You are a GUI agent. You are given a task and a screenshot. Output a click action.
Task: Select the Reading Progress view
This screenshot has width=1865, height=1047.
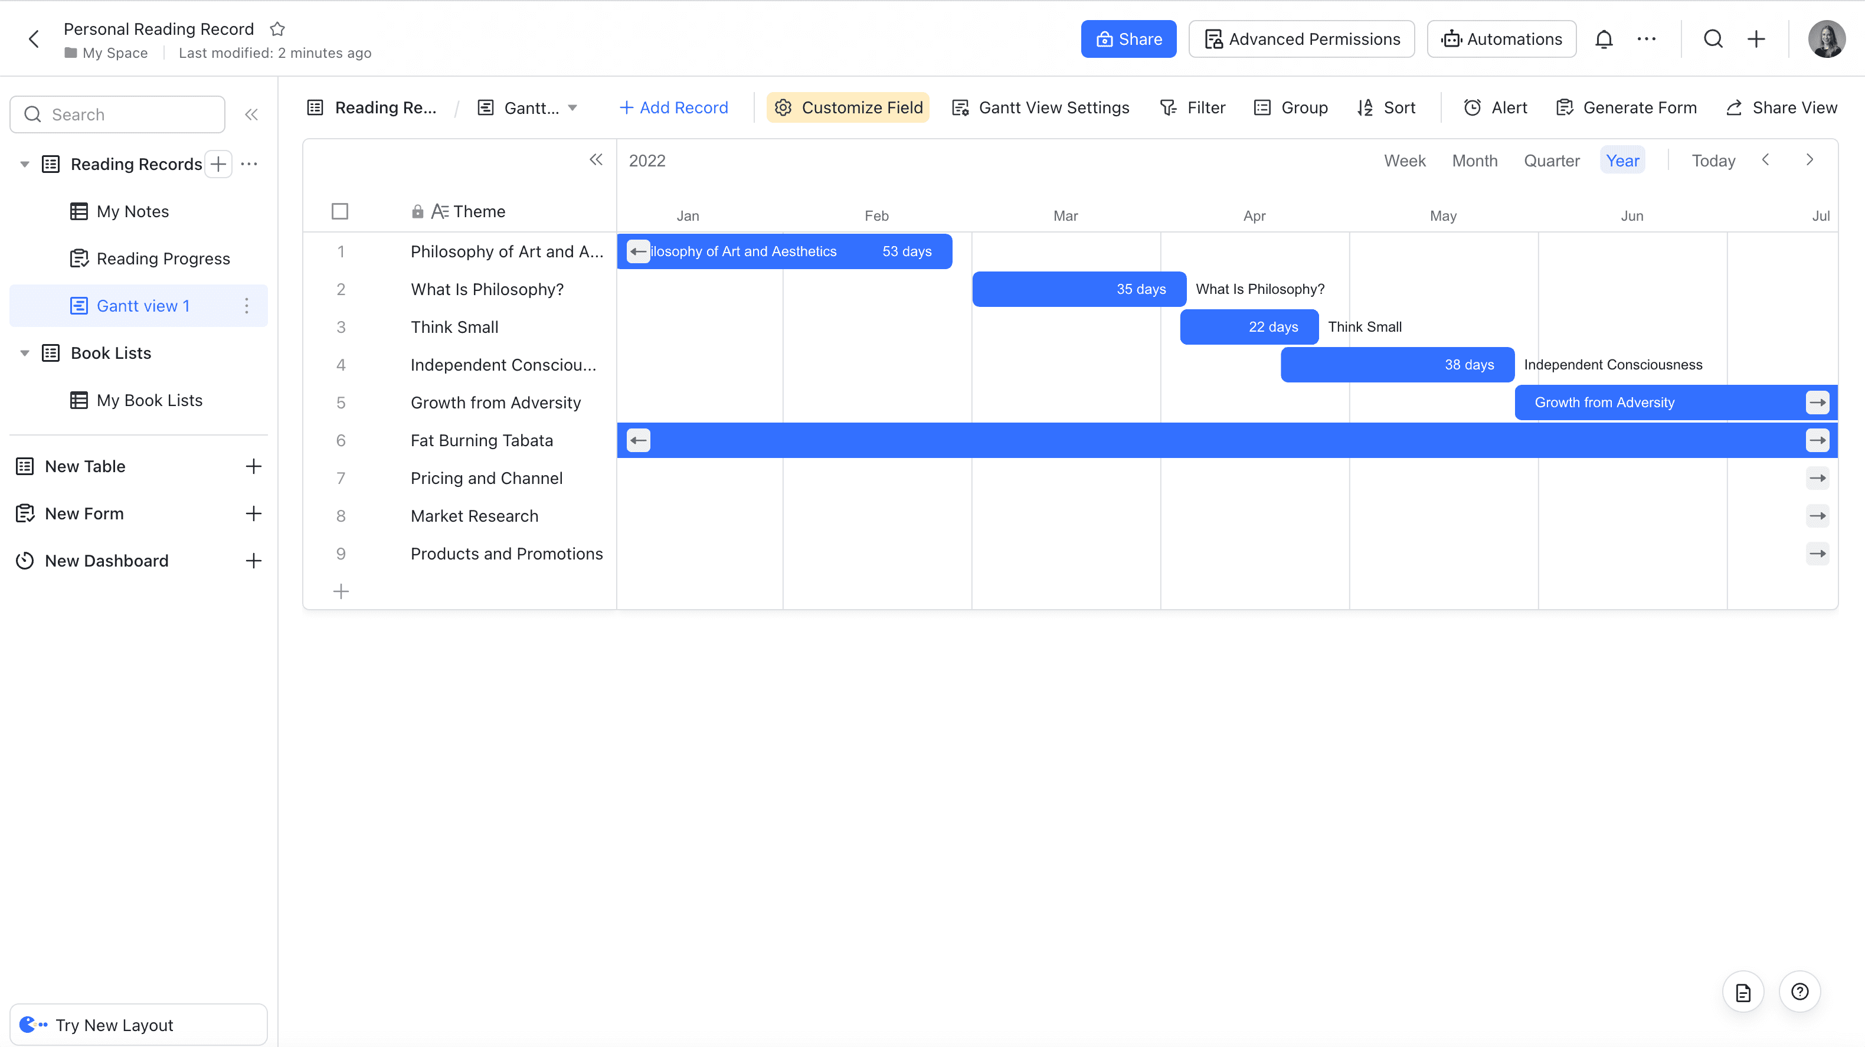tap(163, 259)
